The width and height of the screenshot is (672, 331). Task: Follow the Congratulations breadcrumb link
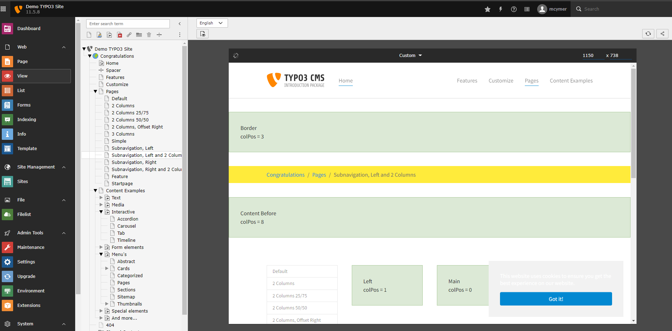[285, 175]
